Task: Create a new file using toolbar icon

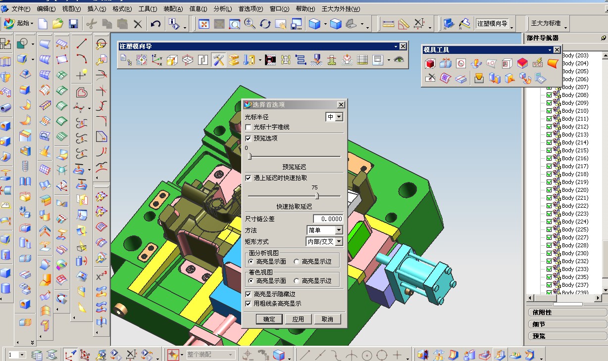Action: tap(43, 23)
